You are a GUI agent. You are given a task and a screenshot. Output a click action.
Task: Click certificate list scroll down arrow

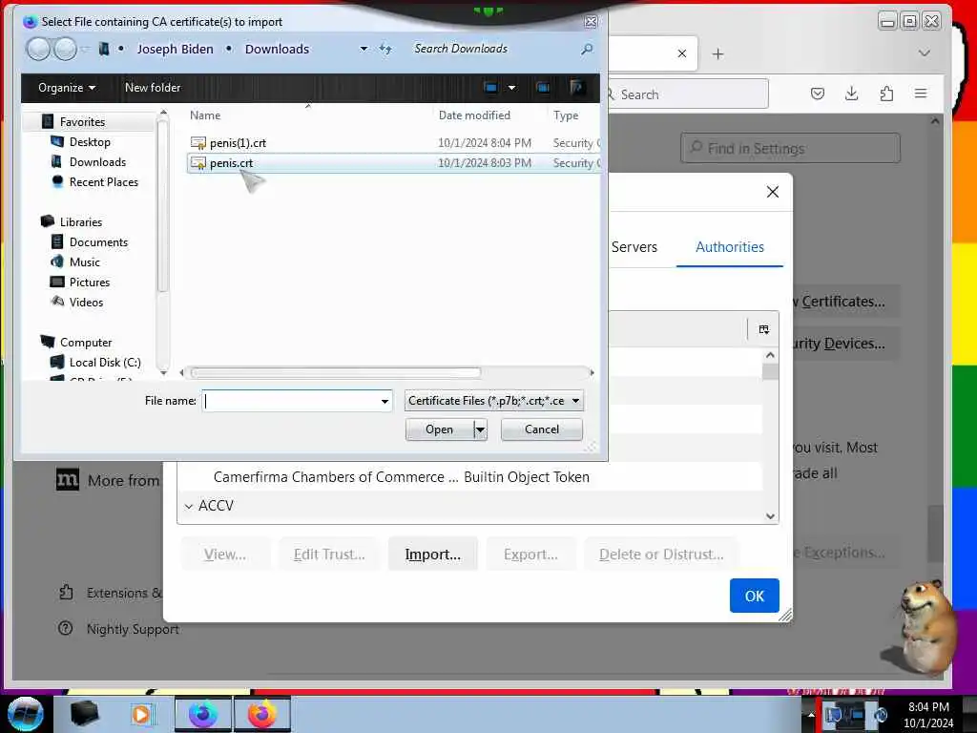770,516
